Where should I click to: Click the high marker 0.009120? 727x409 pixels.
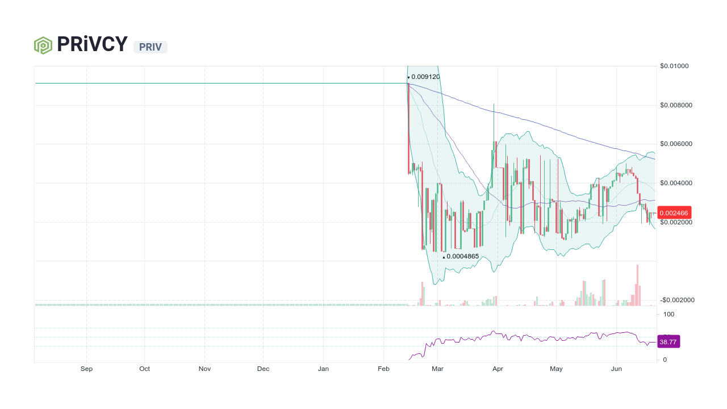pyautogui.click(x=424, y=77)
